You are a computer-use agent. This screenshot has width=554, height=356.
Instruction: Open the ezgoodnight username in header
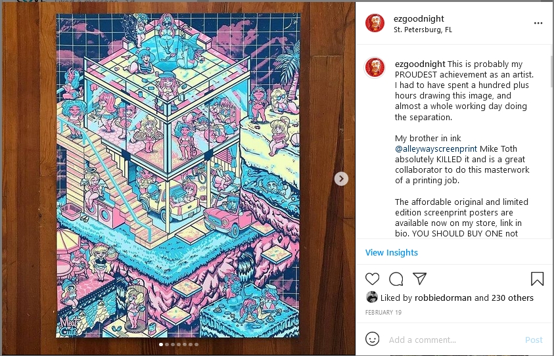pyautogui.click(x=419, y=18)
